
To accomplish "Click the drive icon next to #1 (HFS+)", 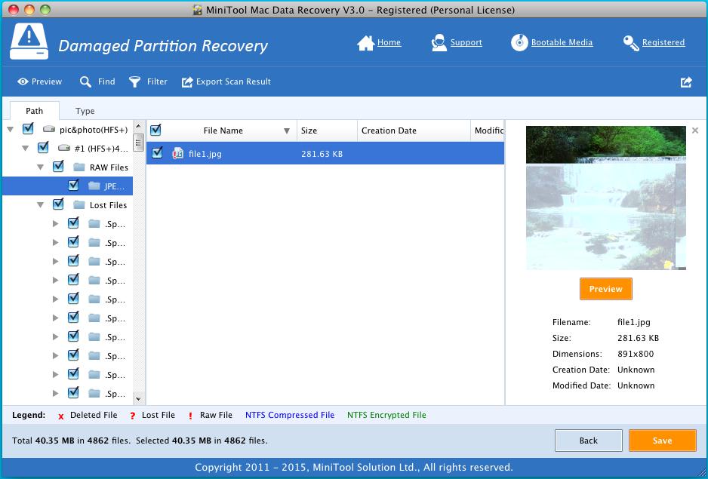I will click(64, 148).
